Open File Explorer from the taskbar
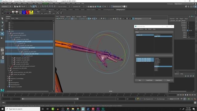This screenshot has width=197, height=111. coord(73,109)
